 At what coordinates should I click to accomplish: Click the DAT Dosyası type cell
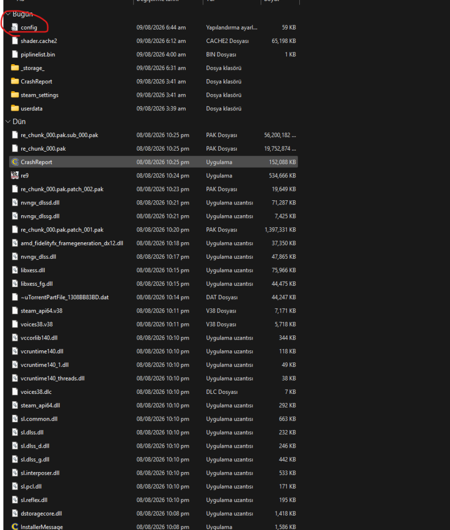222,297
